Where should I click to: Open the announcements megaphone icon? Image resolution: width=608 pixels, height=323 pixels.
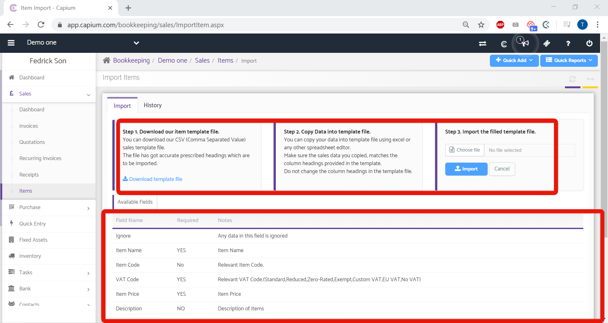526,43
